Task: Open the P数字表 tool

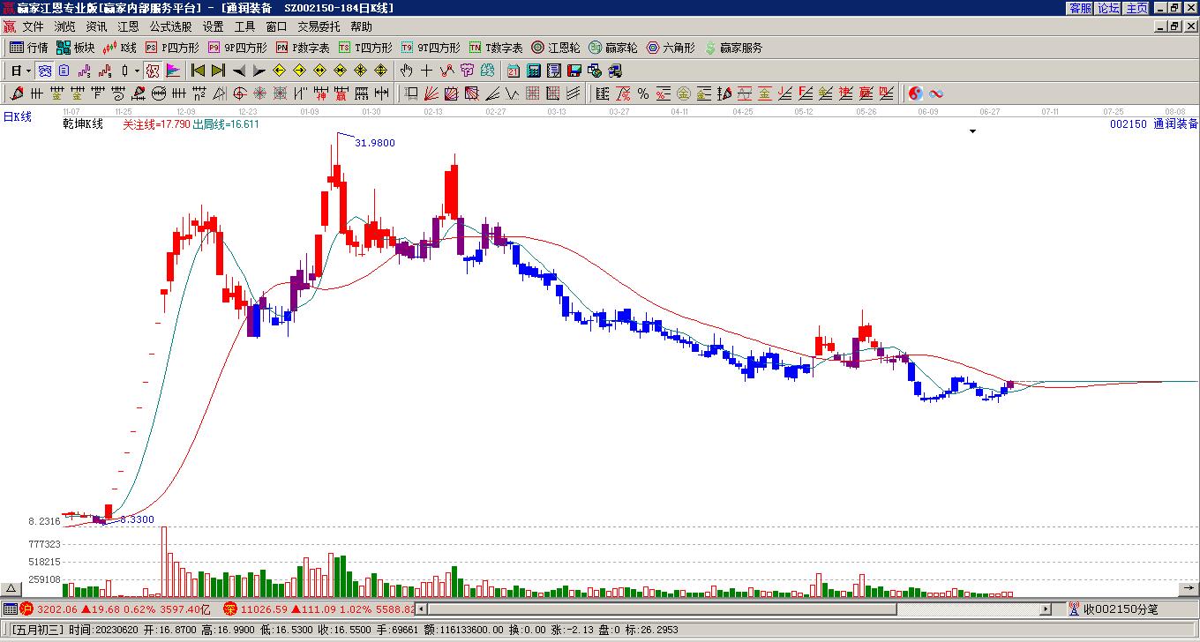Action: (x=303, y=48)
